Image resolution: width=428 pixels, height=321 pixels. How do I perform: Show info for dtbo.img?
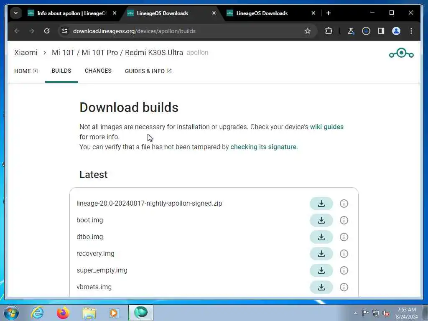[x=344, y=237]
